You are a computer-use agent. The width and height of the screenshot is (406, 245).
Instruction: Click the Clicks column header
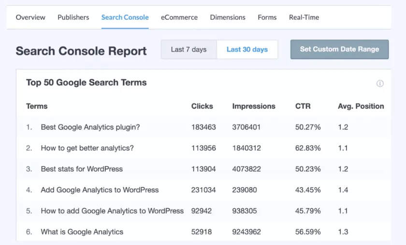click(202, 106)
